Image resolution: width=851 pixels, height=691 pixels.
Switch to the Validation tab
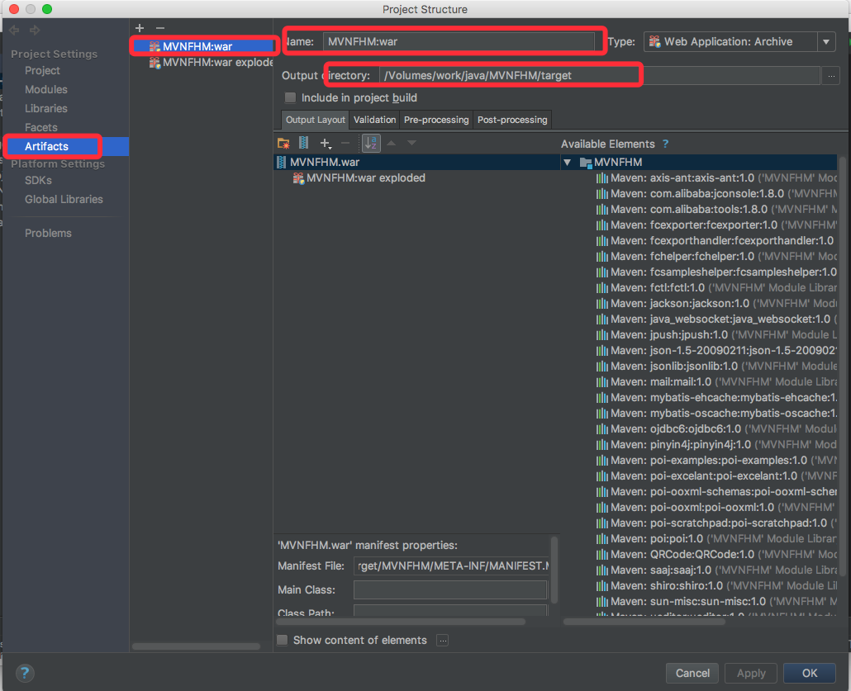pyautogui.click(x=374, y=120)
